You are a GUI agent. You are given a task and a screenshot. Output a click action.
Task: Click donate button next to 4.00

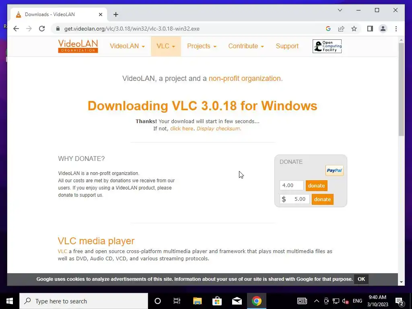coord(316,185)
